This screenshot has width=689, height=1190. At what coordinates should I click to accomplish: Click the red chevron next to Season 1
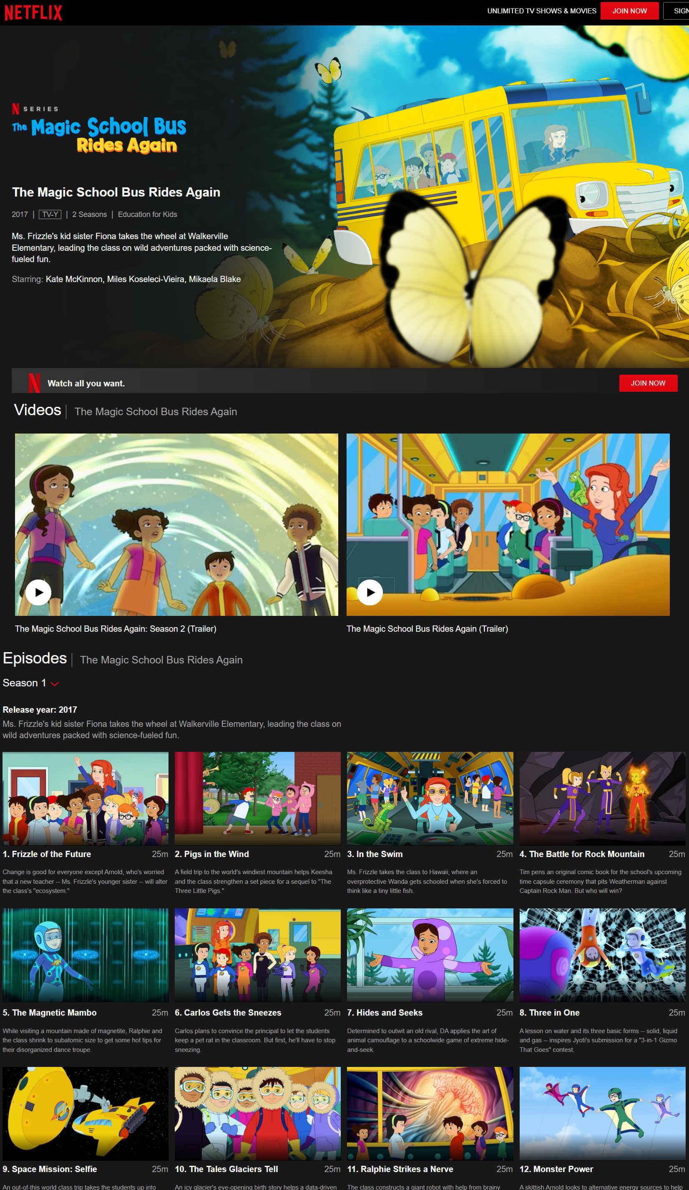point(55,684)
